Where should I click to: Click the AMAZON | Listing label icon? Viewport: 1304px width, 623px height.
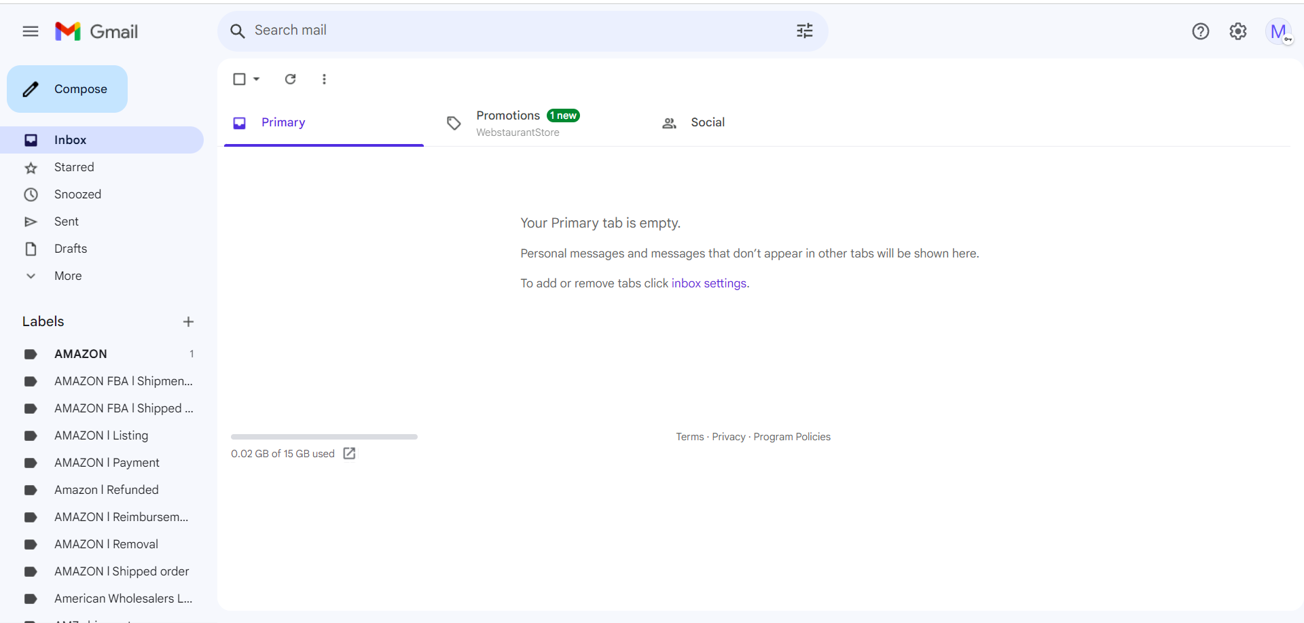tap(31, 435)
